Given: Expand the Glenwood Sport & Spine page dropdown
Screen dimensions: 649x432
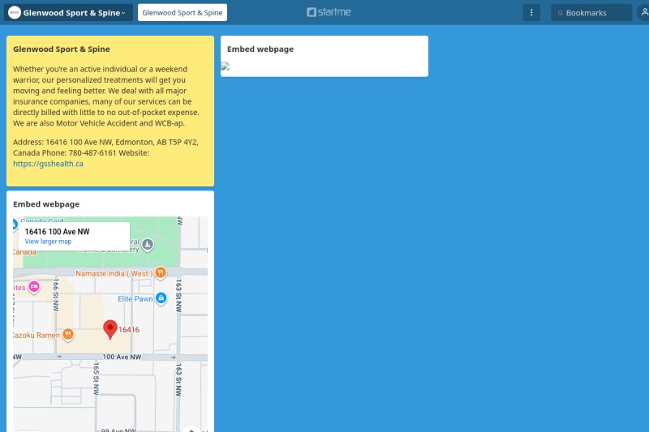Looking at the screenshot, I should coord(123,13).
